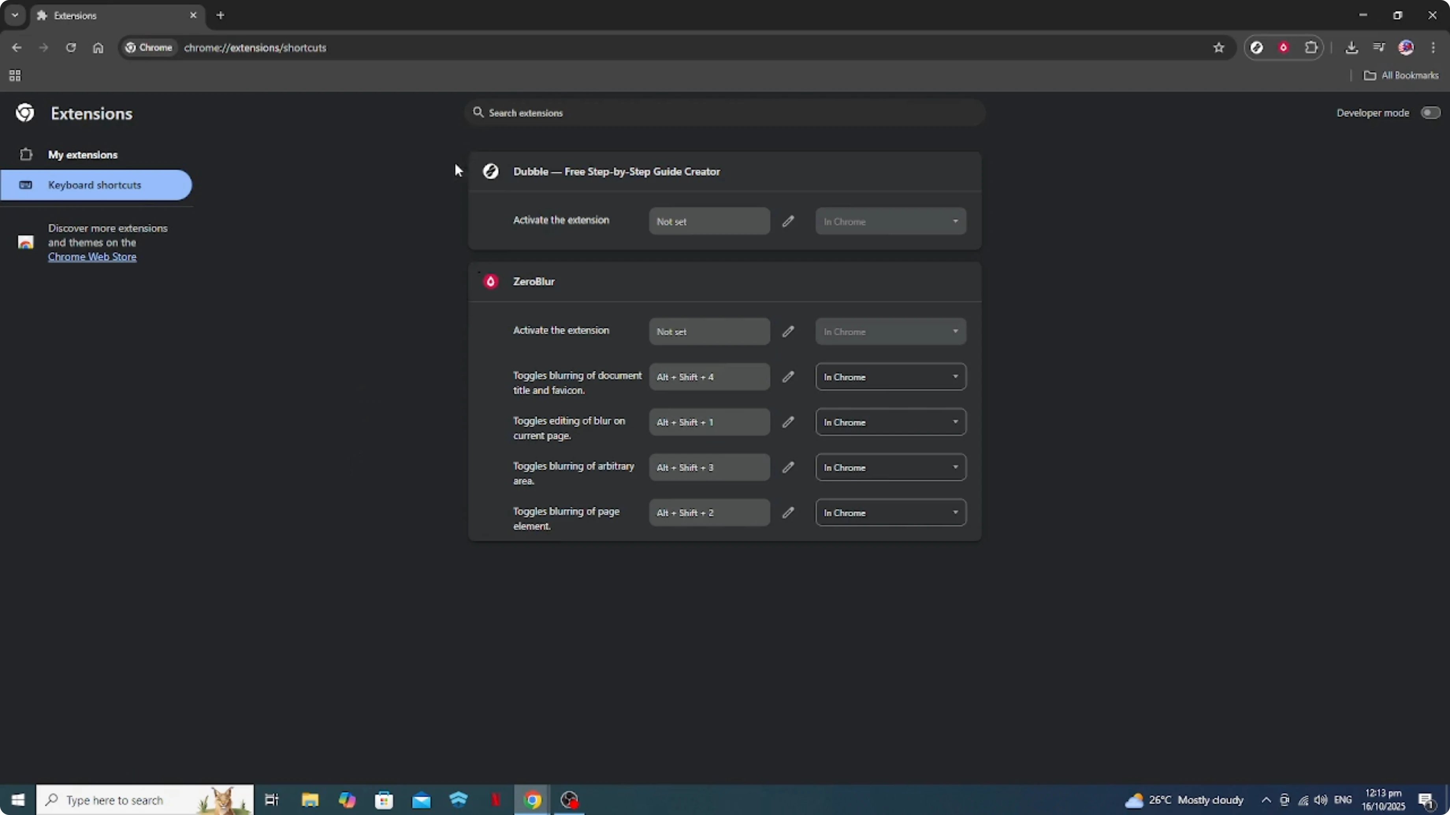Click the Chrome logo beside Extensions title
The image size is (1450, 815).
[x=25, y=113]
